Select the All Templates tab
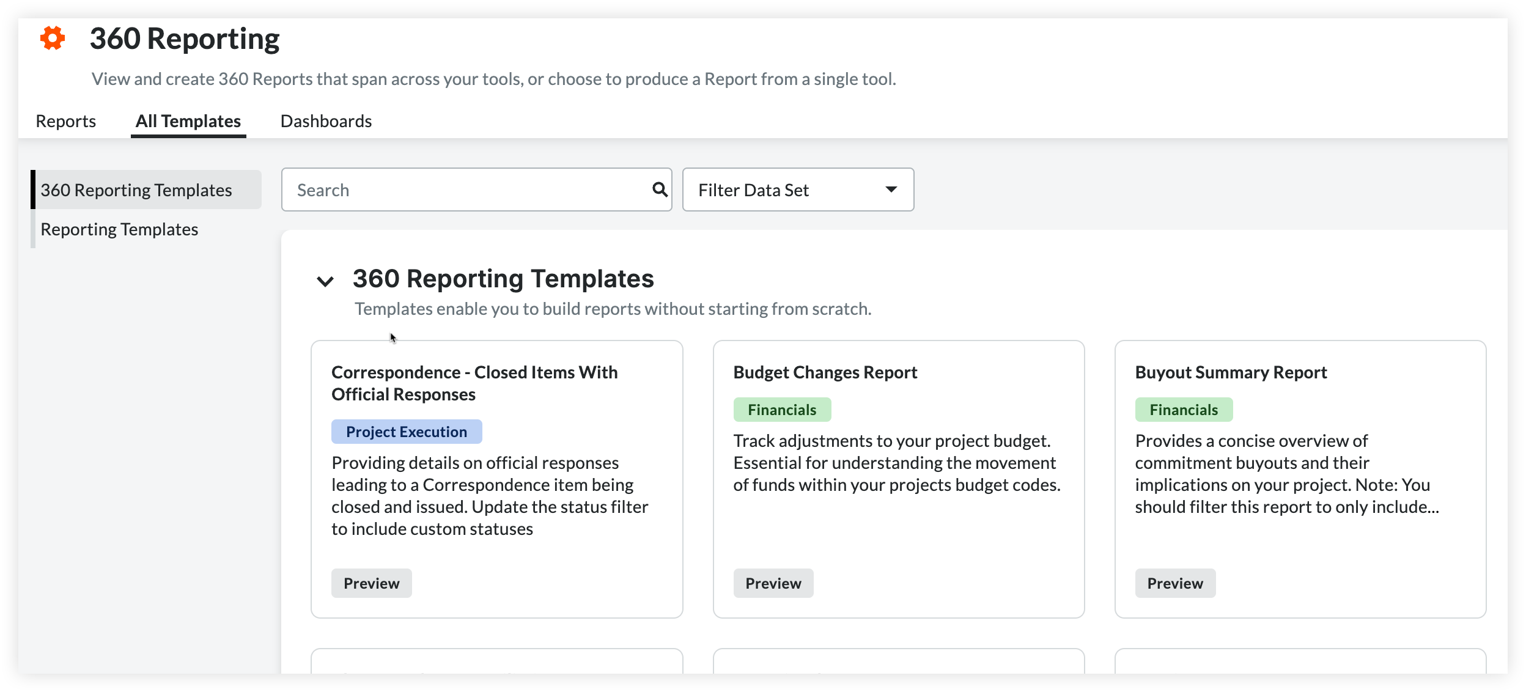This screenshot has width=1526, height=692. point(188,121)
